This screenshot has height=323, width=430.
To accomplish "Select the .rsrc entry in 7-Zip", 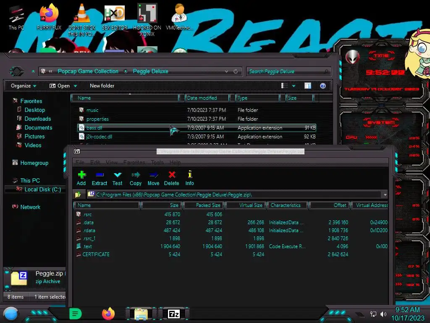I will point(87,214).
